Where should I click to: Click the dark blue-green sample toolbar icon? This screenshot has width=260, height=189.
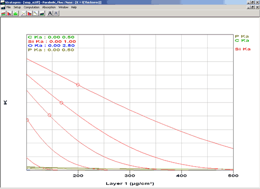coord(42,13)
